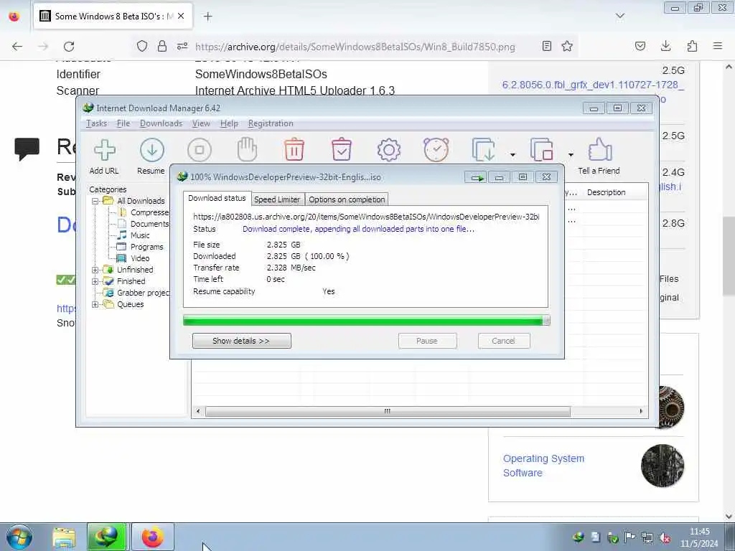Bookmark page with the star icon
This screenshot has height=551, width=735.
pos(567,46)
